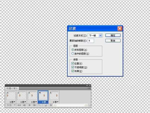Click the duplicate selected frame icon

pyautogui.click(x=45, y=105)
